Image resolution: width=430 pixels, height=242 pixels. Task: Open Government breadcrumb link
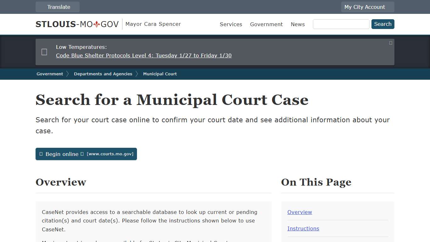49,74
